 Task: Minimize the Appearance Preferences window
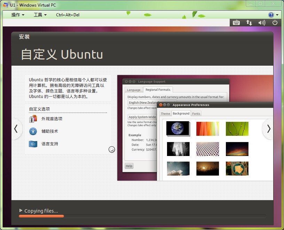pyautogui.click(x=165, y=105)
